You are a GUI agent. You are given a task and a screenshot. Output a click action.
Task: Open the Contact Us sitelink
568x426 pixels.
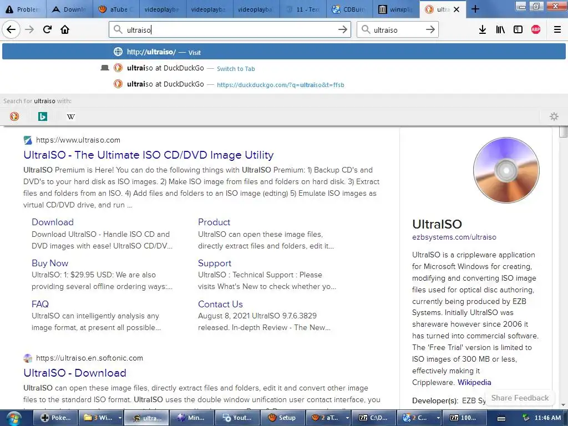pos(220,304)
